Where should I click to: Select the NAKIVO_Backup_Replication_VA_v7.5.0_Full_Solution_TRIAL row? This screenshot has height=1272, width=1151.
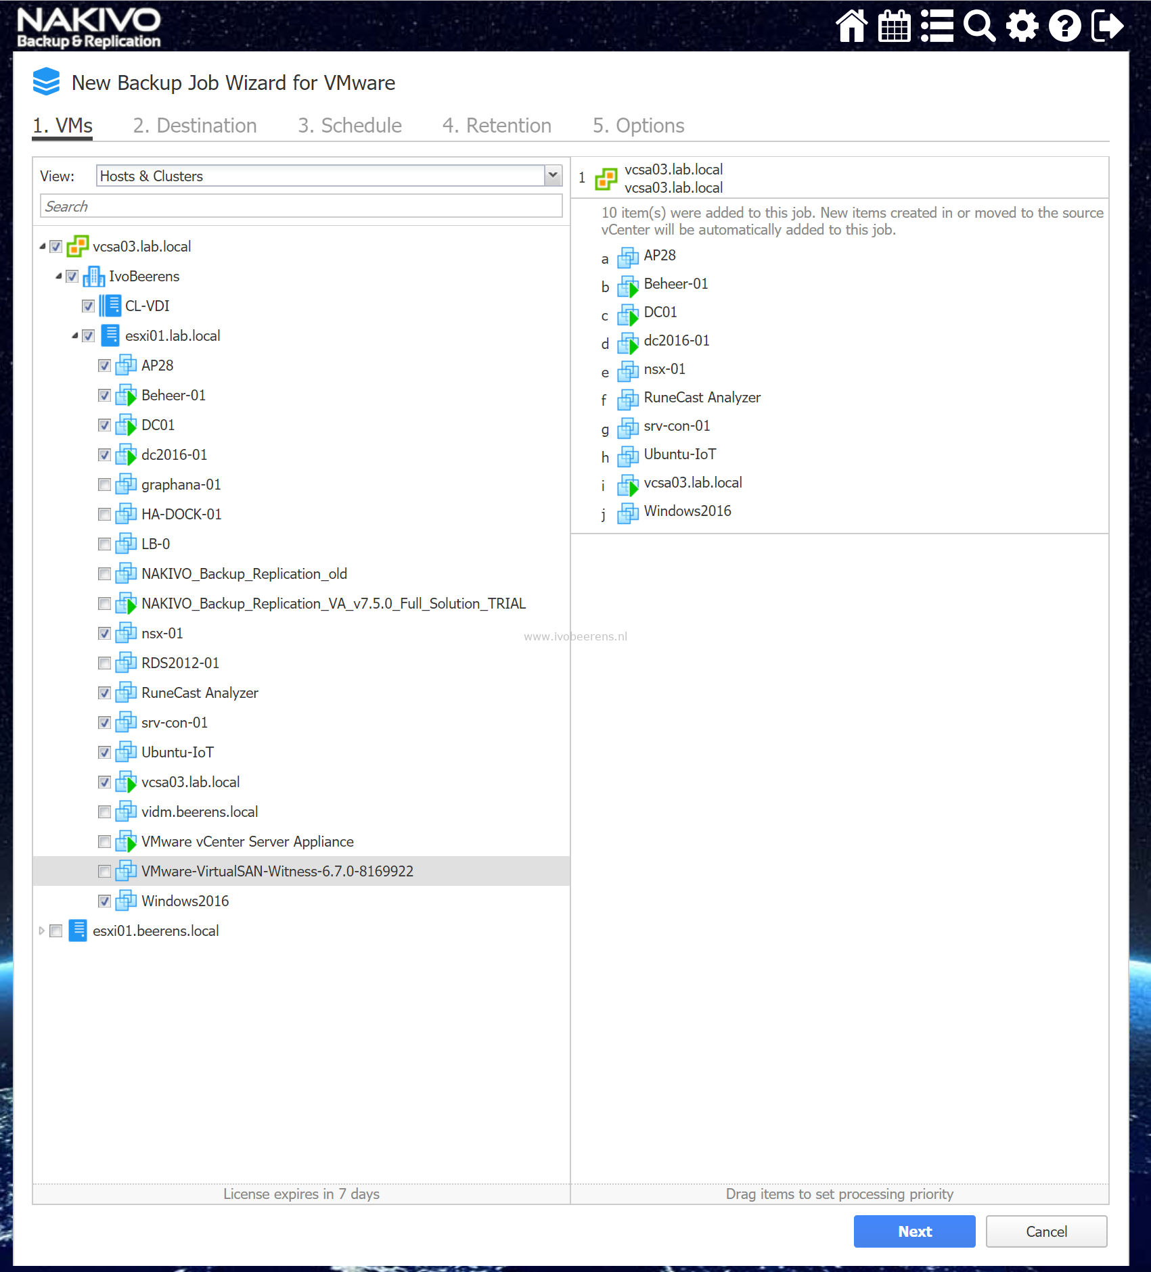click(x=301, y=603)
